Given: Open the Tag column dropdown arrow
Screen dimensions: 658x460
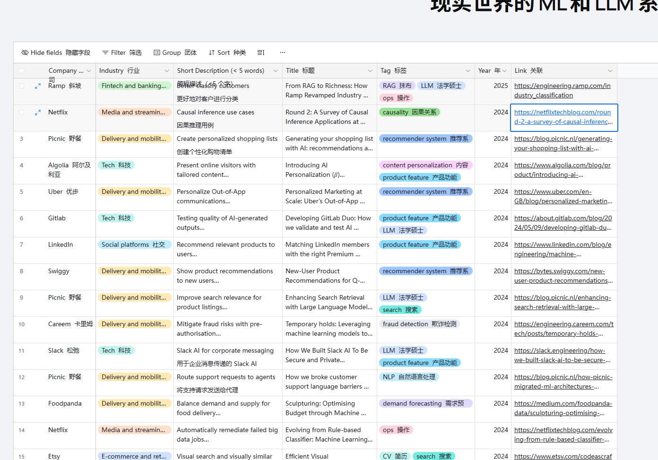Looking at the screenshot, I should coord(468,71).
